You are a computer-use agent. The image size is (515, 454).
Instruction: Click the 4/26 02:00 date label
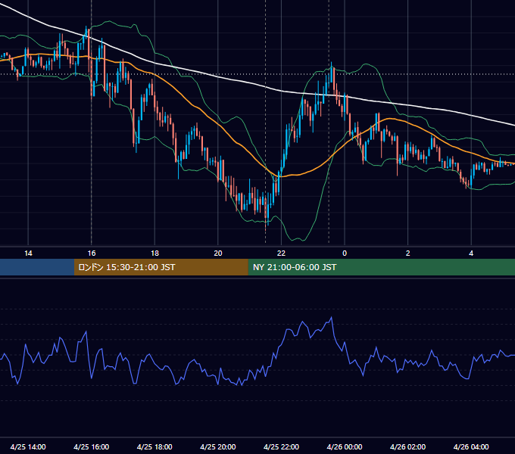click(408, 446)
